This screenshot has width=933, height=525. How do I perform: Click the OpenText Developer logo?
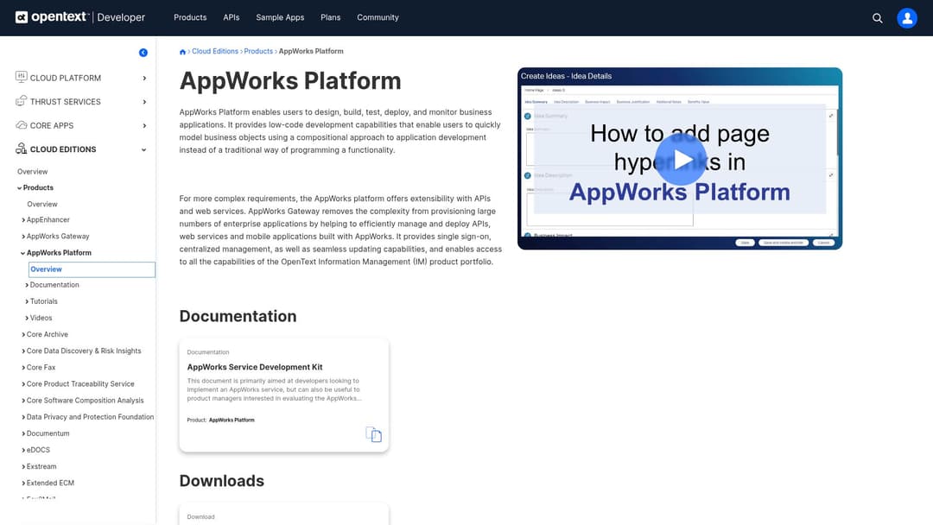coord(80,17)
